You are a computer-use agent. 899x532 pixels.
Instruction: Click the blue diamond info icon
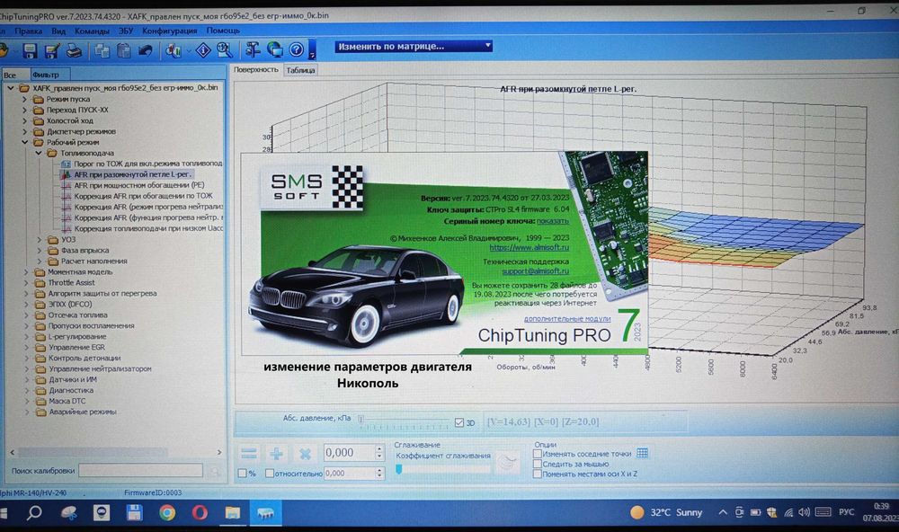tap(203, 50)
